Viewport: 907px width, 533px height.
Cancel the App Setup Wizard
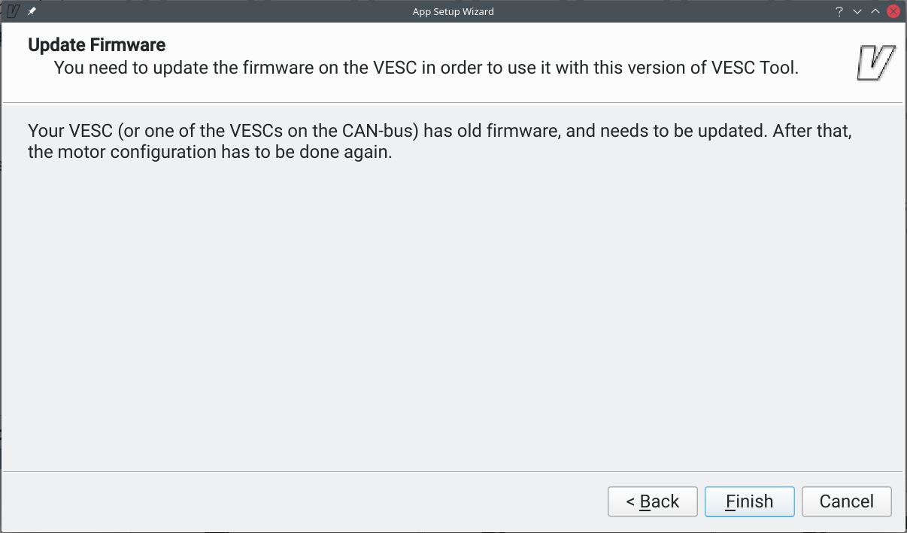(846, 501)
